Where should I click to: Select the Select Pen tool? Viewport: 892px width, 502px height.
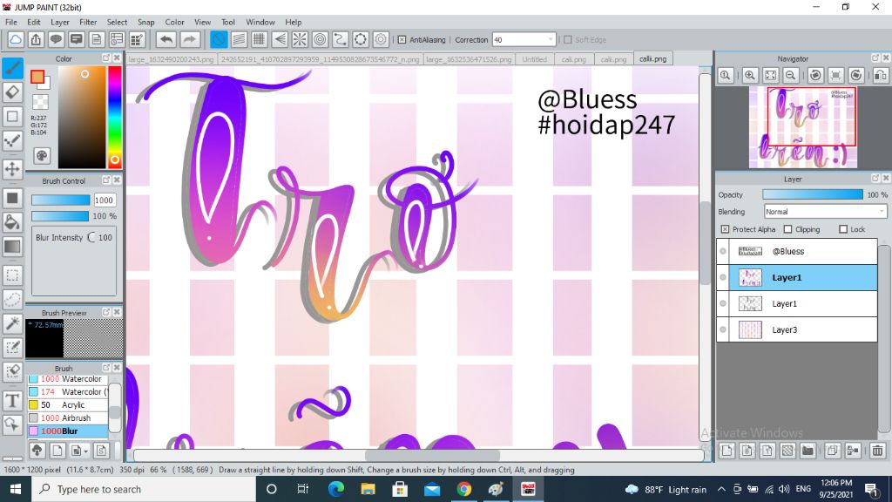pyautogui.click(x=12, y=347)
